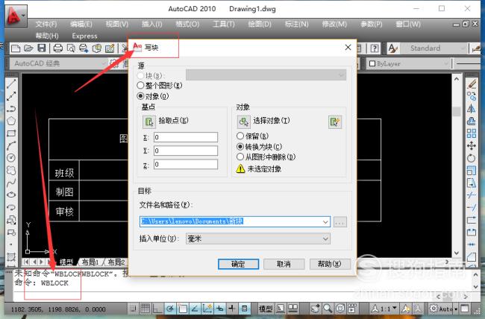This screenshot has height=319, width=485.
Task: Save drawing with the floppy disk icon
Action: tap(42, 48)
